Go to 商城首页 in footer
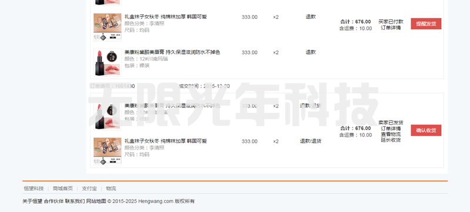 click(63, 189)
